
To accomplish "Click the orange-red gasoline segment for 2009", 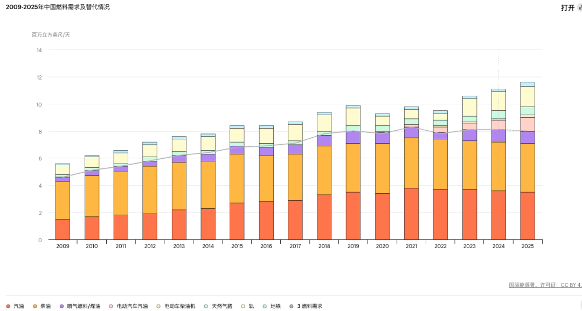I will tap(63, 229).
